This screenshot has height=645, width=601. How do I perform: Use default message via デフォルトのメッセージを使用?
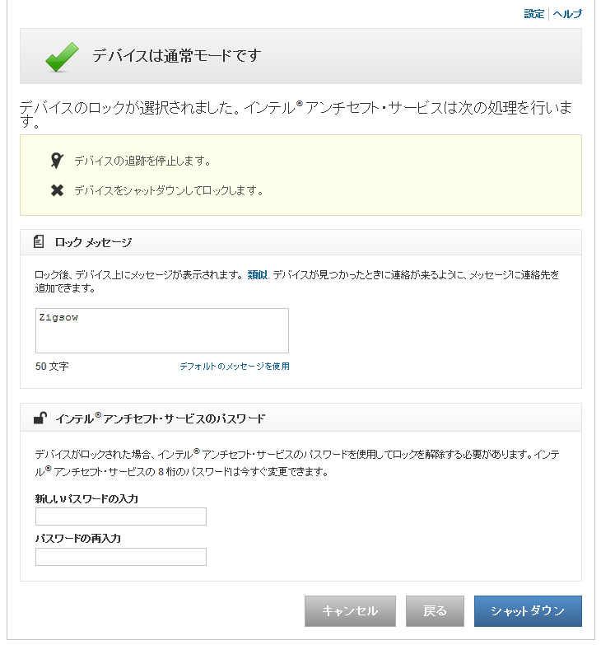click(235, 366)
